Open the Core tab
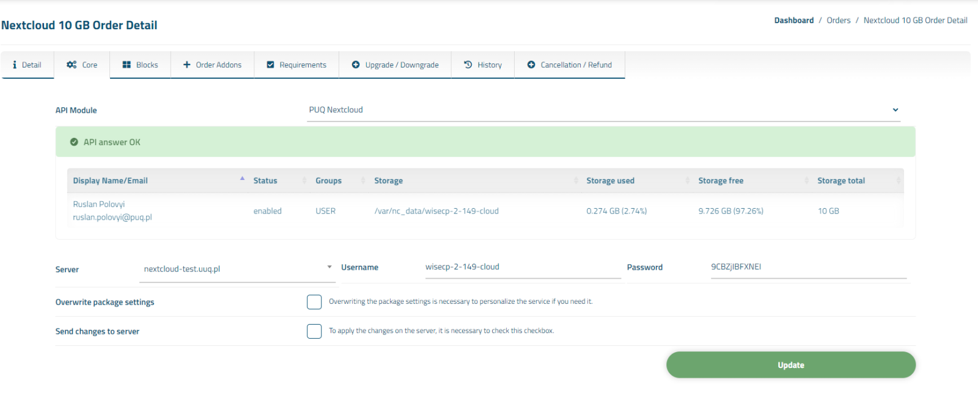The height and width of the screenshot is (396, 978). (82, 65)
